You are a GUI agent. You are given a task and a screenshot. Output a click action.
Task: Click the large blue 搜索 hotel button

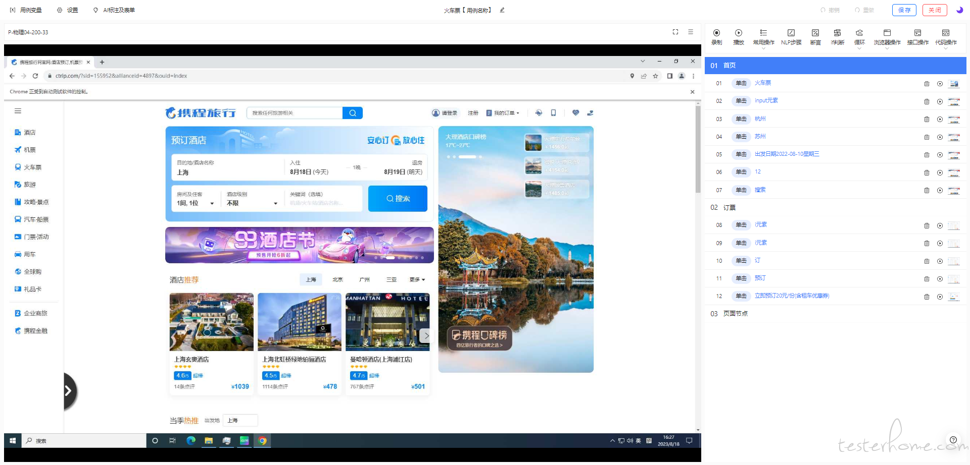tap(398, 198)
